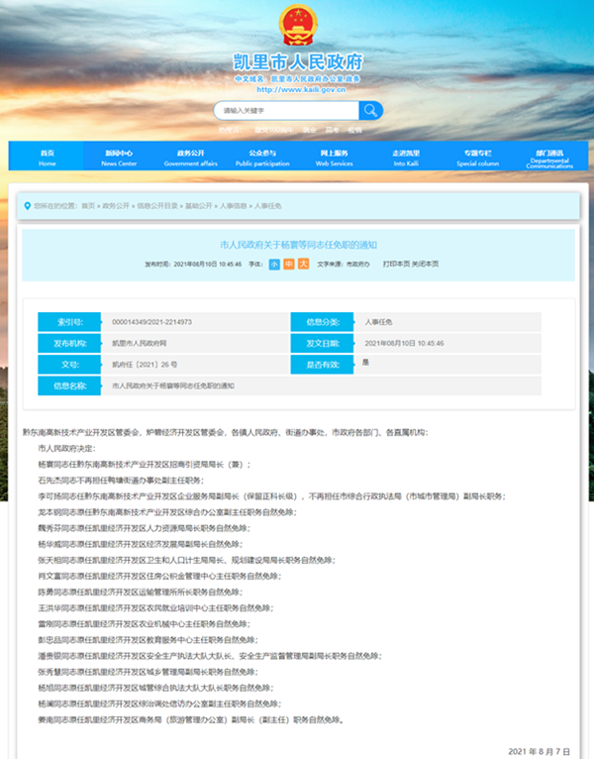Open www.kaili.gov.cn URL under title
The height and width of the screenshot is (759, 594).
297,89
